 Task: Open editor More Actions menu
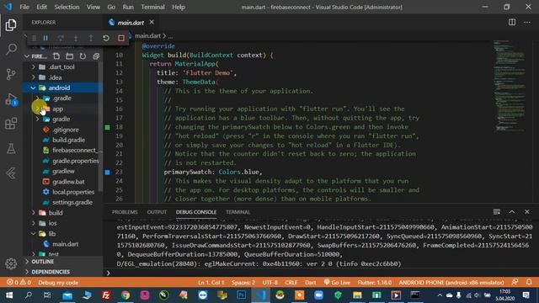coord(527,23)
